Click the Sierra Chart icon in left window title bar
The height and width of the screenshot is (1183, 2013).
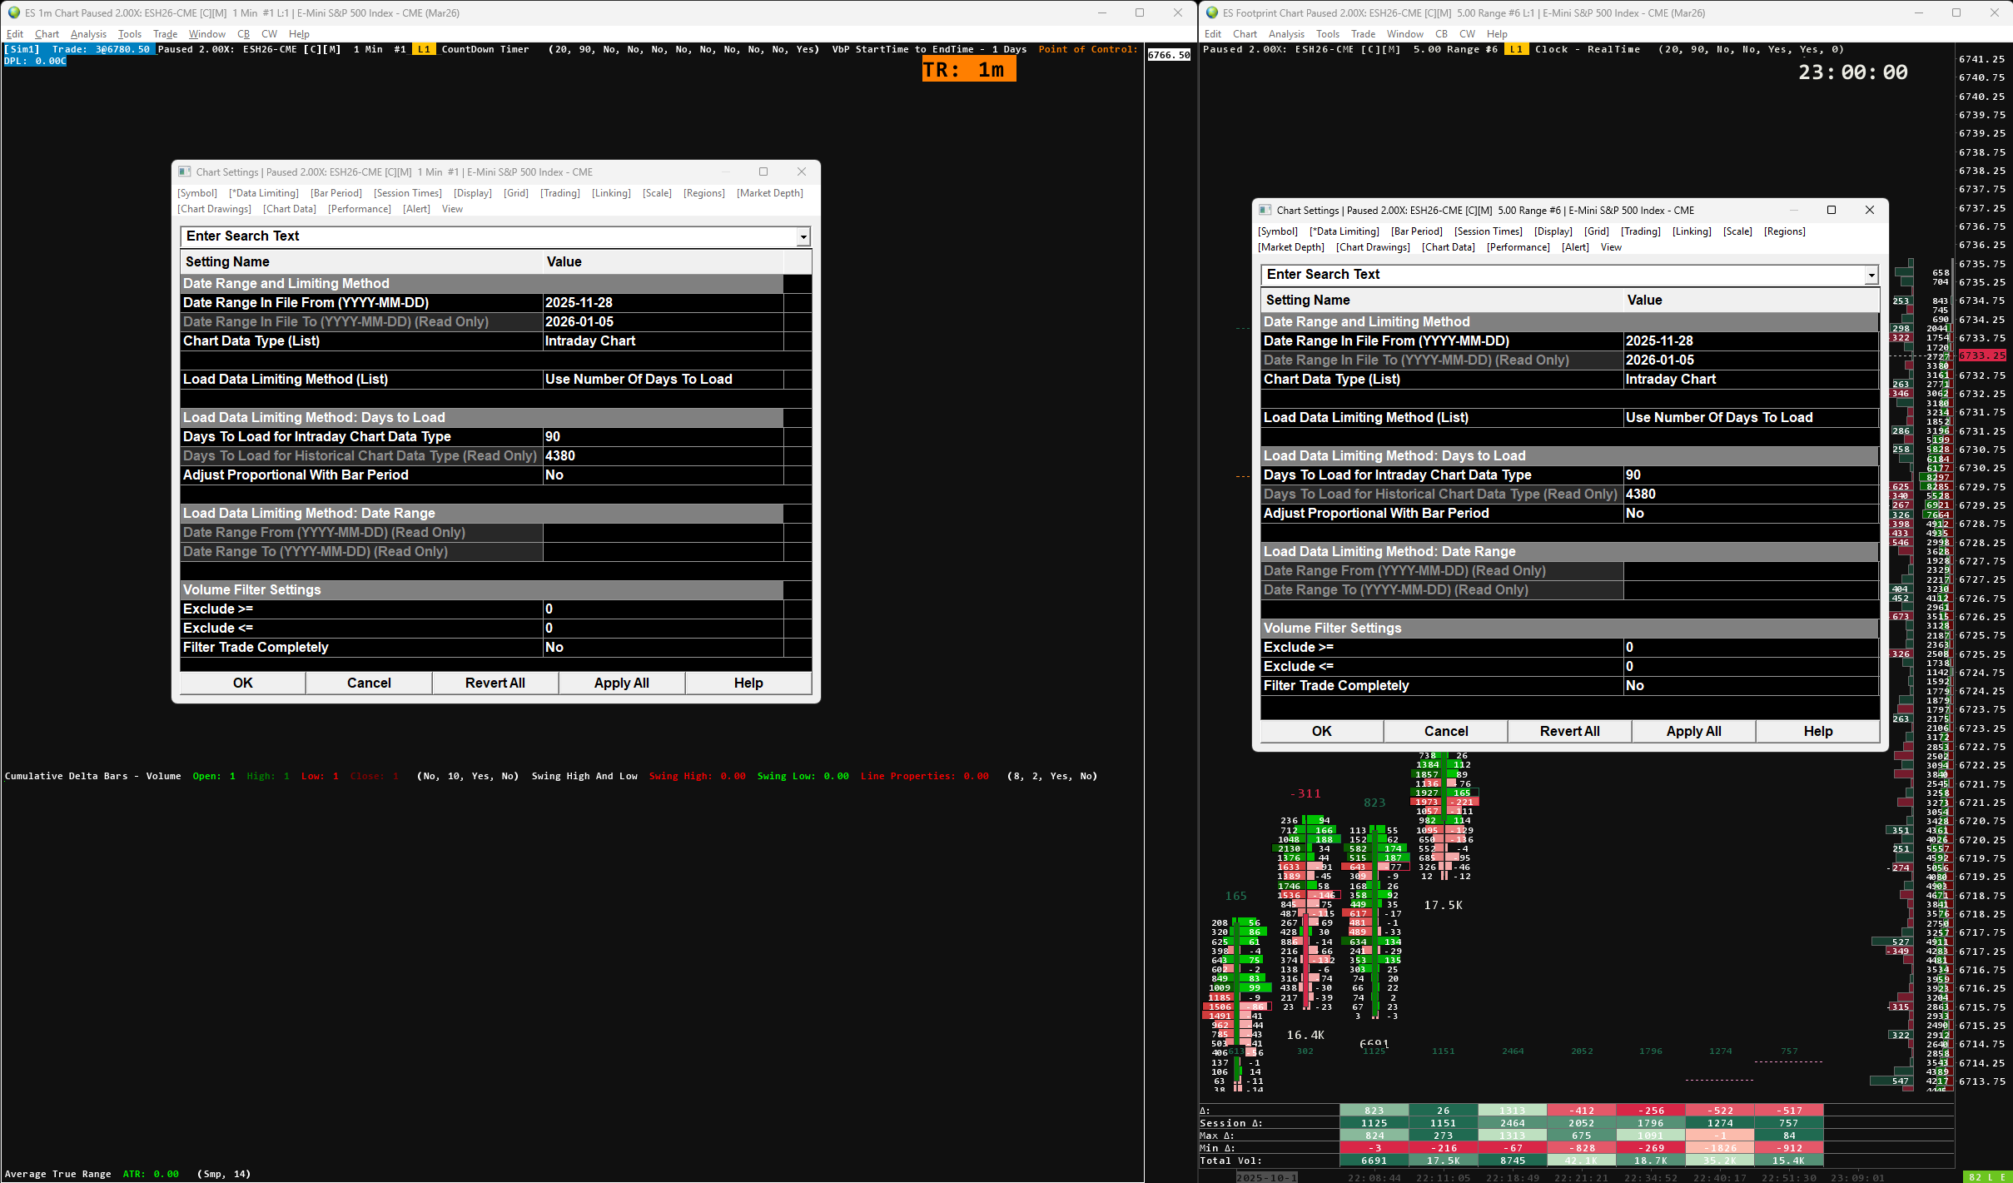(x=14, y=12)
